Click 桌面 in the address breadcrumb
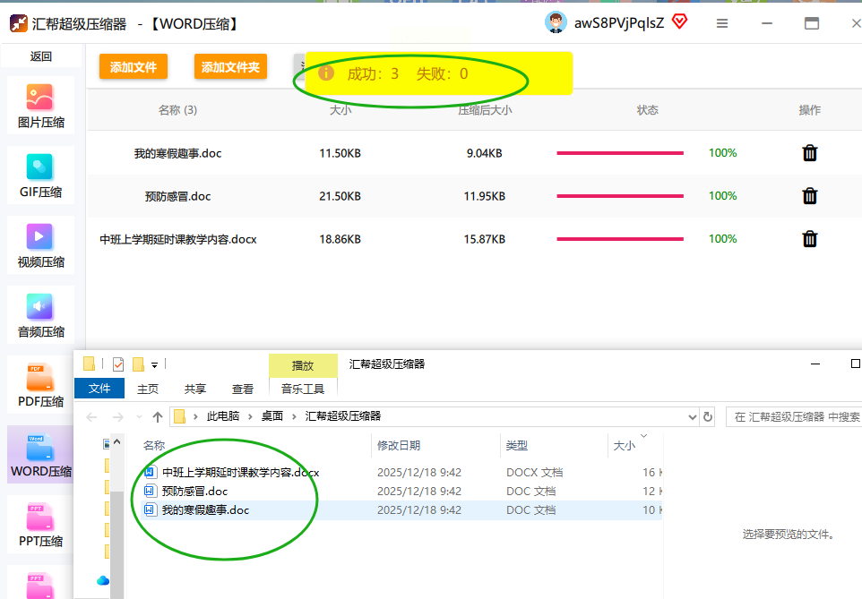 [272, 416]
